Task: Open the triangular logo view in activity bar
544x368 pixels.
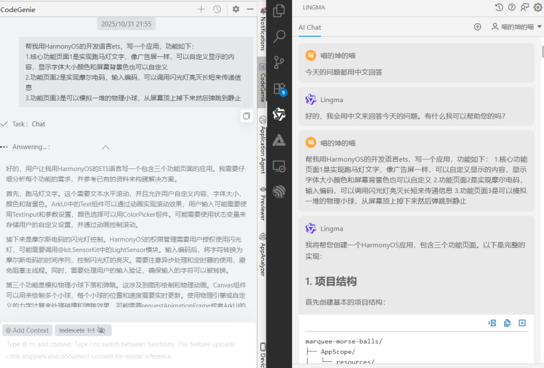Action: pos(279,140)
